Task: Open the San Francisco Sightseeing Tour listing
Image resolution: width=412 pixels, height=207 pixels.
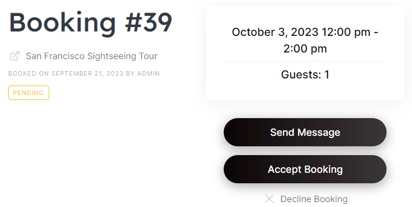Action: coord(91,56)
